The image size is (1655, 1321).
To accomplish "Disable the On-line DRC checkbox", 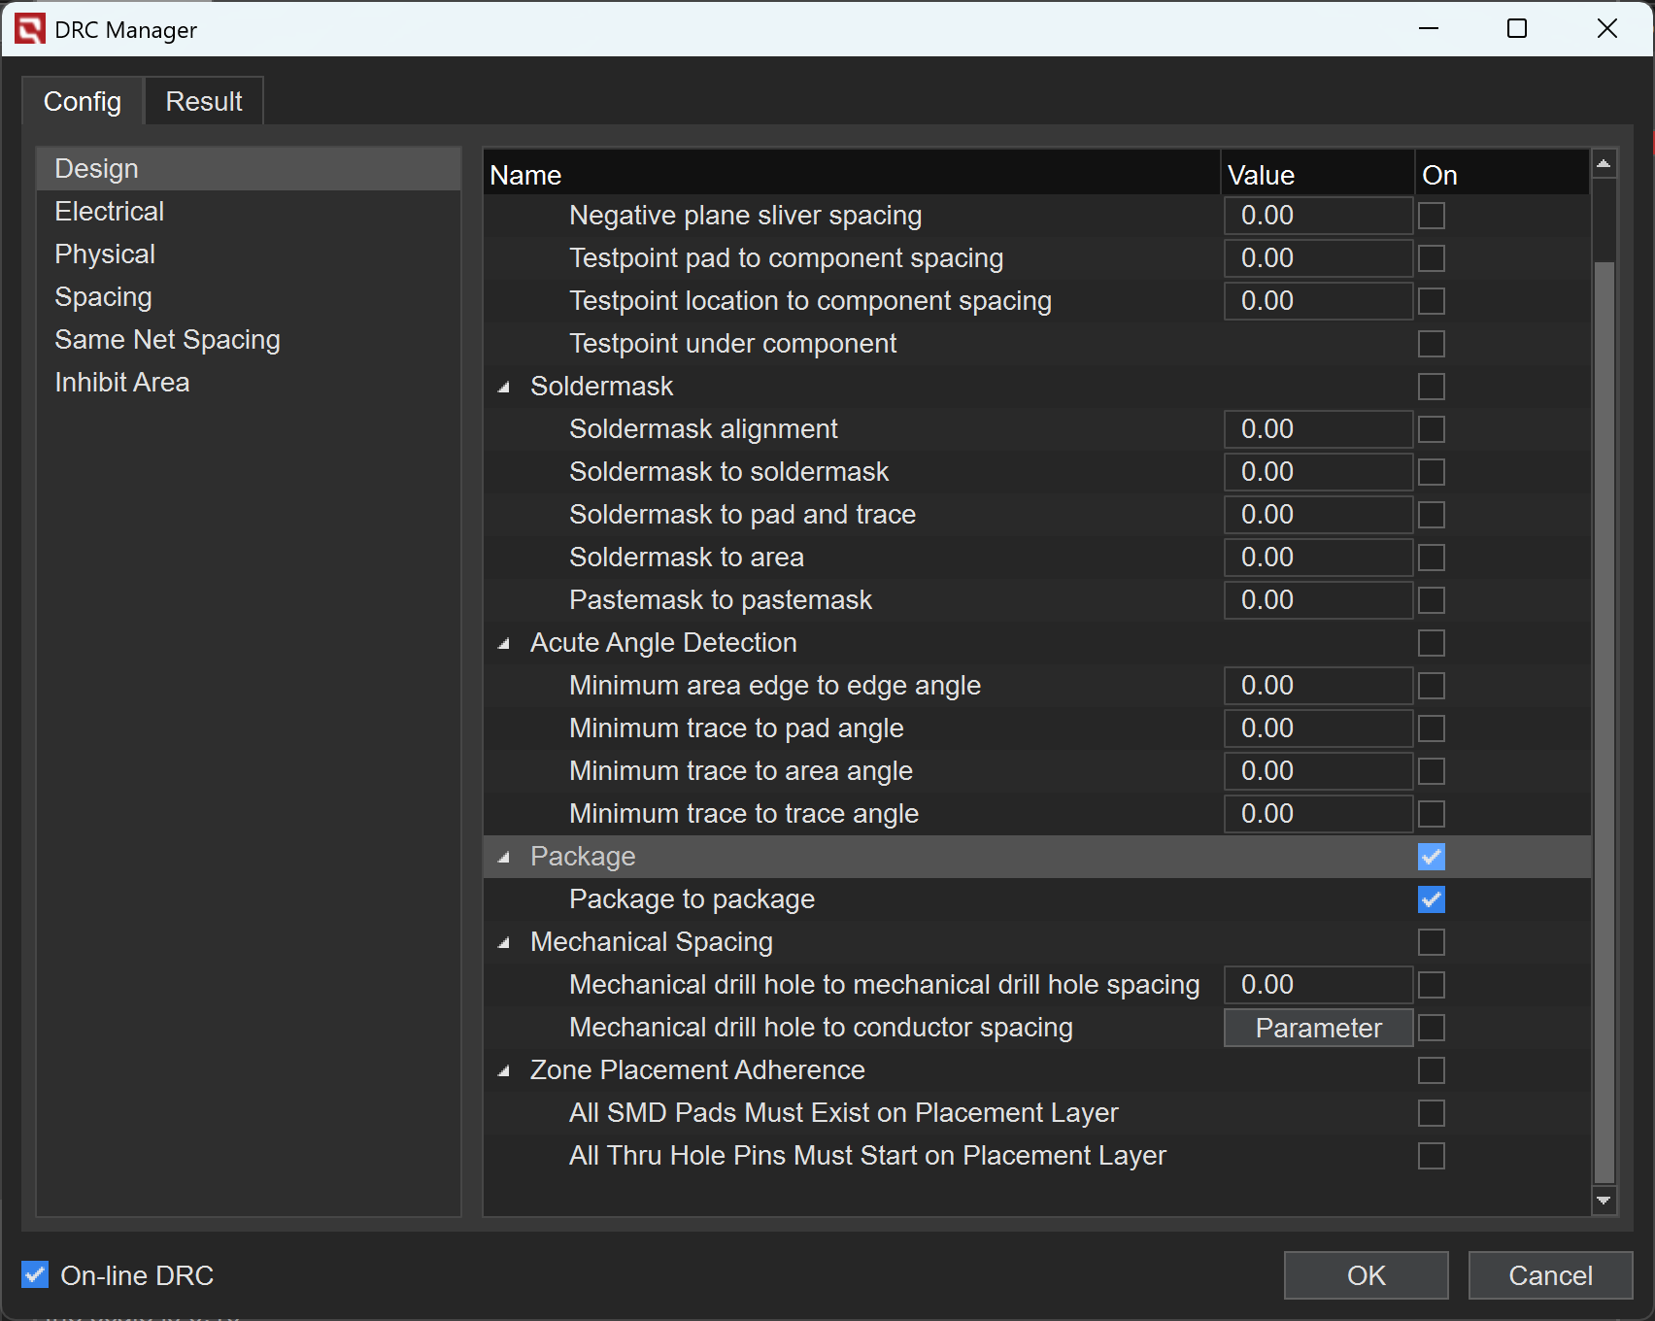I will (35, 1274).
